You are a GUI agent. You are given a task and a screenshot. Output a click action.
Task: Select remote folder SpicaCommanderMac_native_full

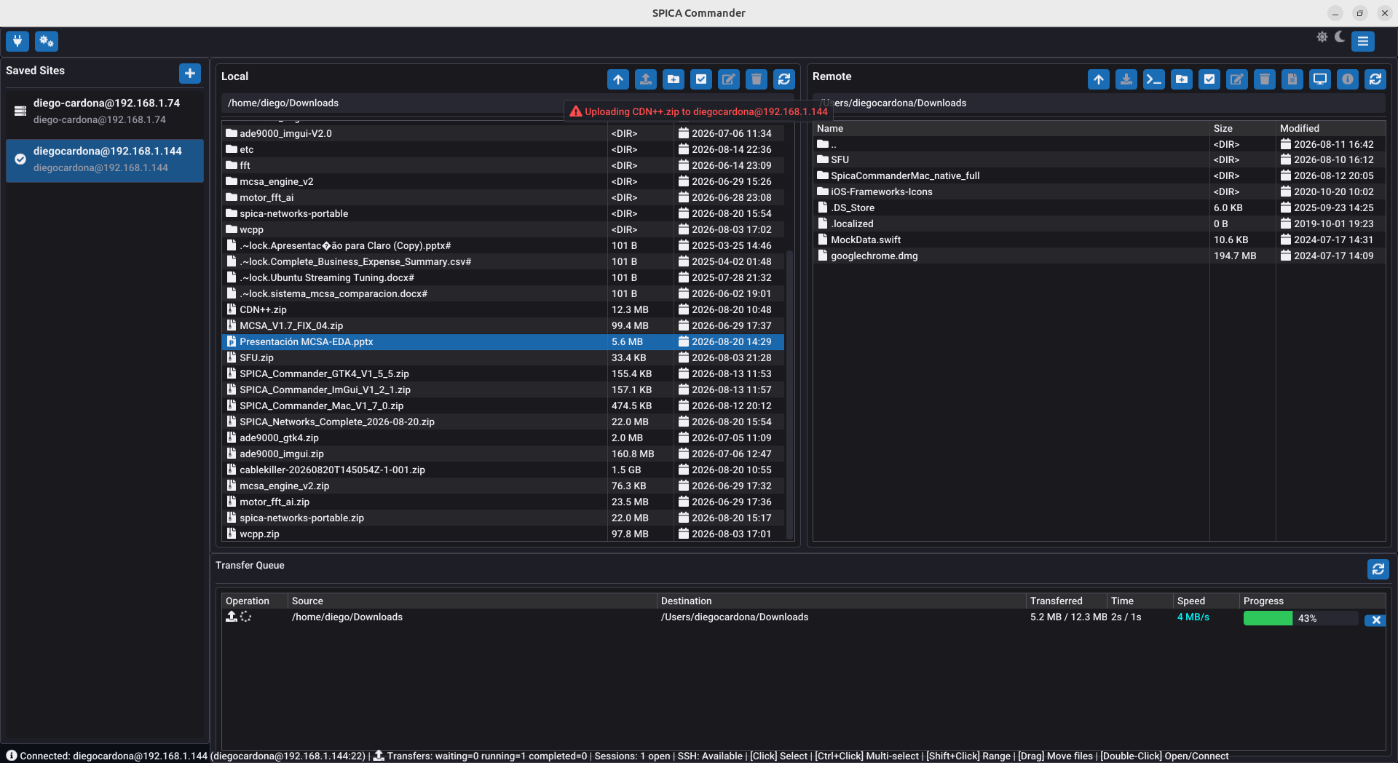tap(1099, 175)
